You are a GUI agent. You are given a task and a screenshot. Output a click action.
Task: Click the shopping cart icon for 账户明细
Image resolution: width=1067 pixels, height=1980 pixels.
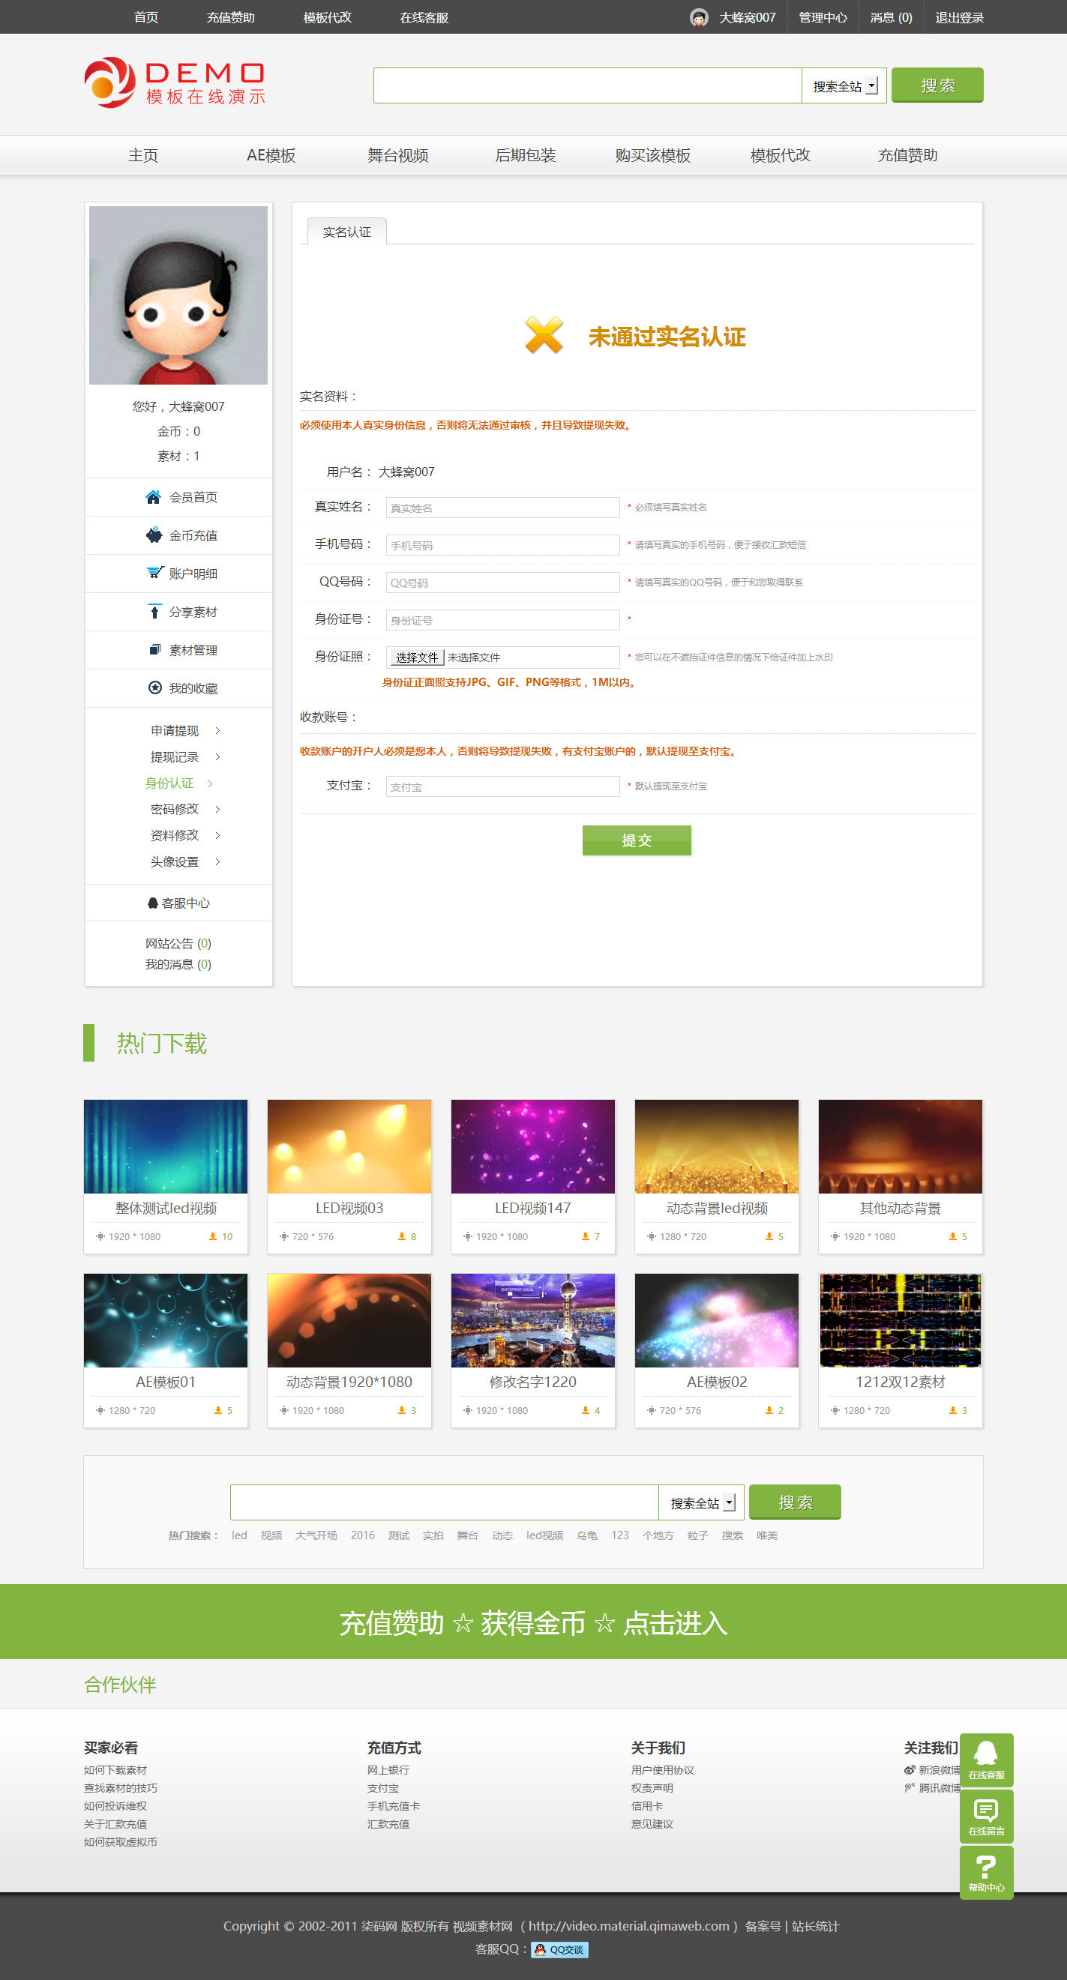pyautogui.click(x=154, y=573)
